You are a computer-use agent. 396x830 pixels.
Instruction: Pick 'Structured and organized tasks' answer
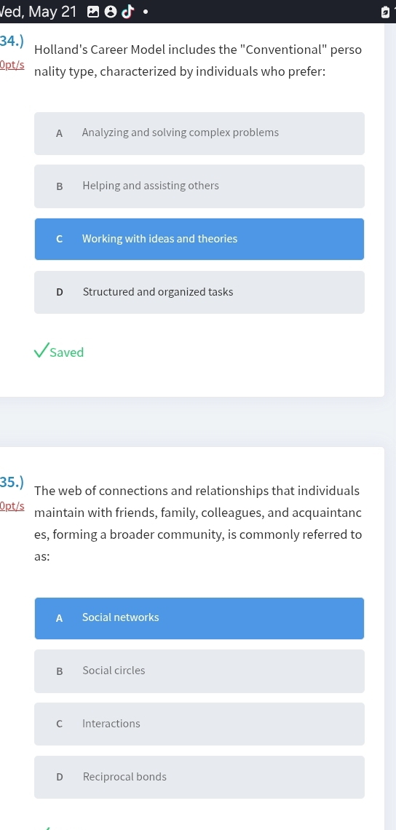click(x=199, y=292)
